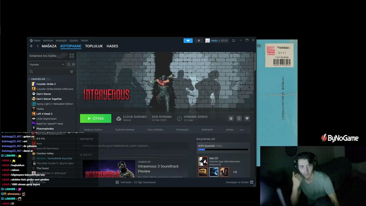Click the Need for Speed Heat icon
Viewport: 366px width, 206px height.
coord(34,124)
